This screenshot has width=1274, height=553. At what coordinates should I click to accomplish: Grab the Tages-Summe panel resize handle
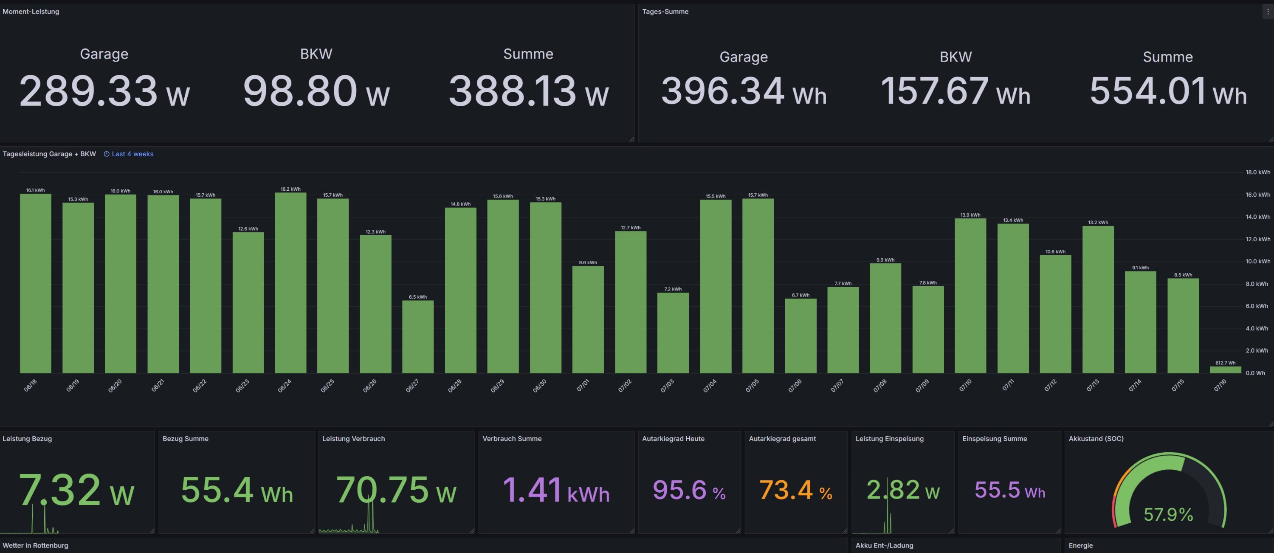point(1271,139)
